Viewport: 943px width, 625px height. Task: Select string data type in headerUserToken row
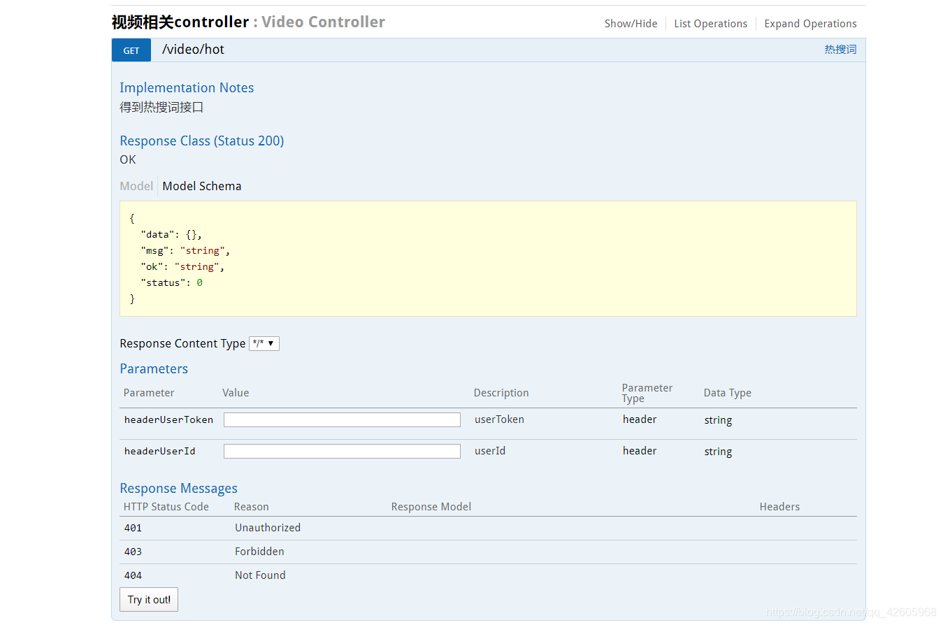pos(718,420)
